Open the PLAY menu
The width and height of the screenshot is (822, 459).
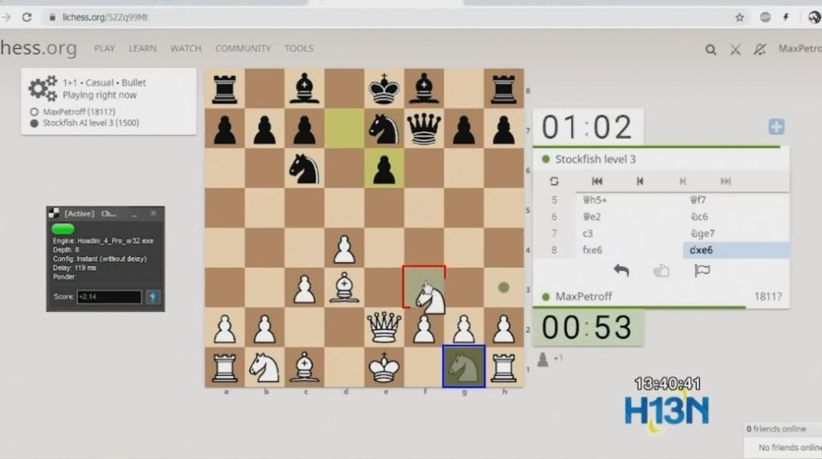click(104, 49)
